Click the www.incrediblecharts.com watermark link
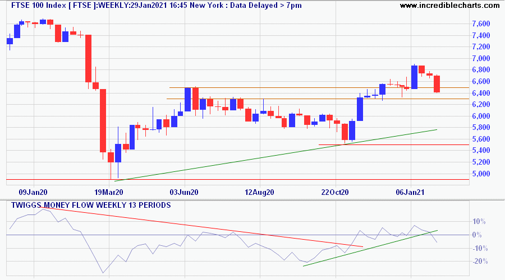Viewport: 505px width, 280px height. point(449,6)
